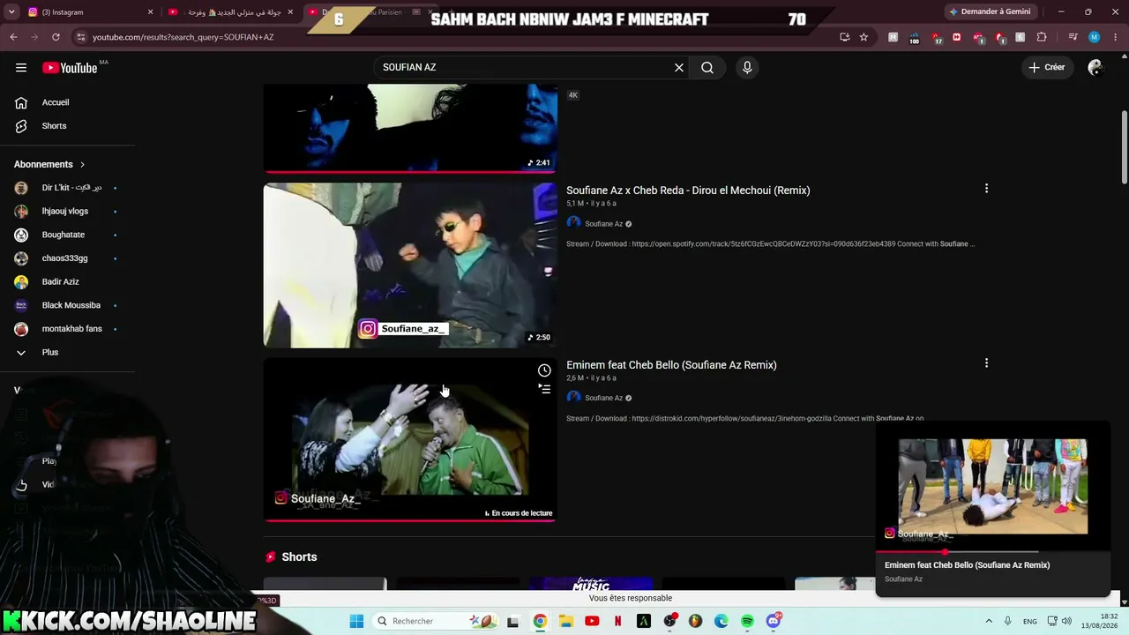Viewport: 1129px width, 635px height.
Task: Click Soufiane Az avatar under Dirou el Mechoui
Action: 573,223
